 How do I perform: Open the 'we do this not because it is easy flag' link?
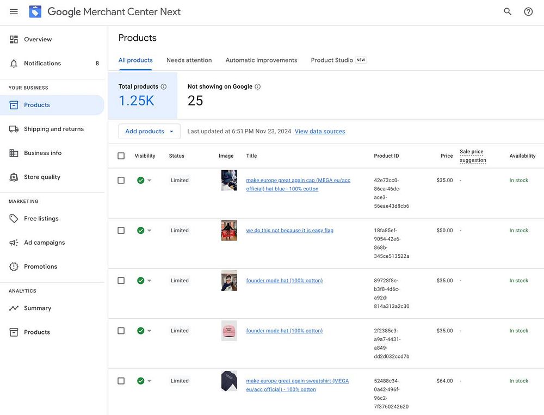coord(289,231)
